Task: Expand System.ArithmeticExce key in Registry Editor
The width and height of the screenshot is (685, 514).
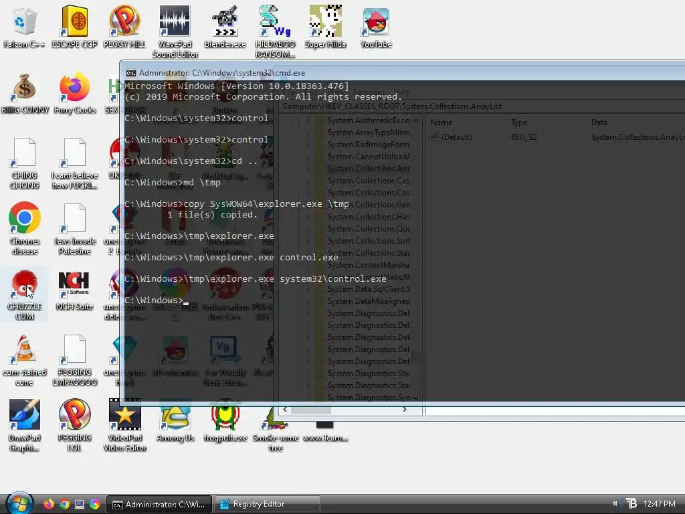Action: click(308, 120)
